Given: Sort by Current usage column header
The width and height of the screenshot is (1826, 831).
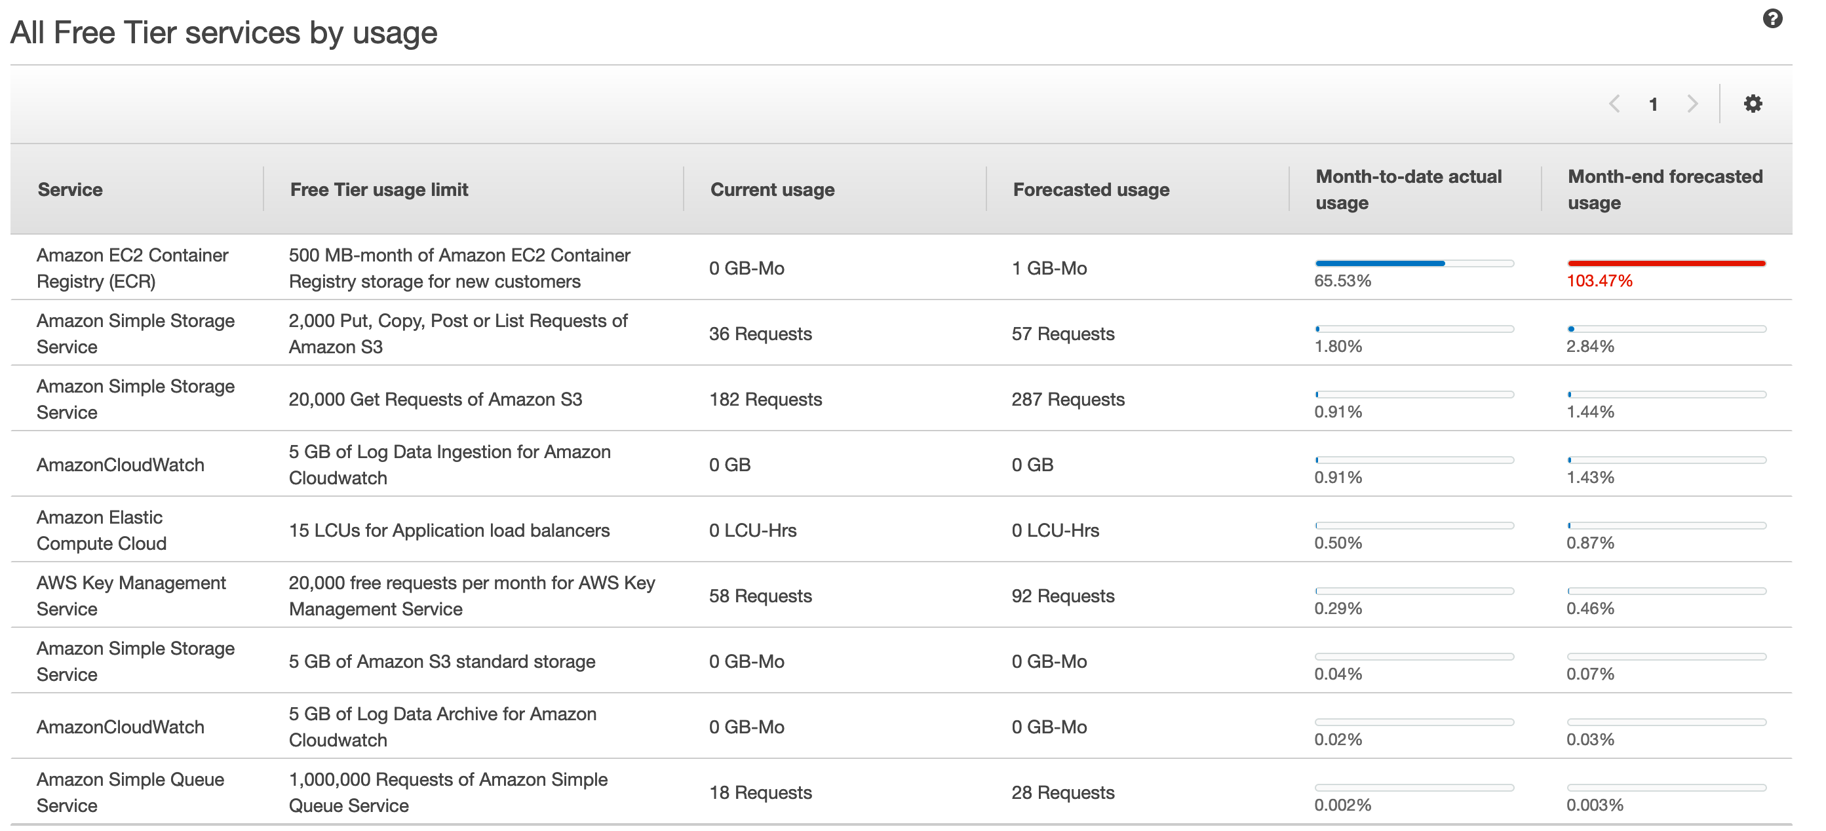Looking at the screenshot, I should tap(772, 189).
